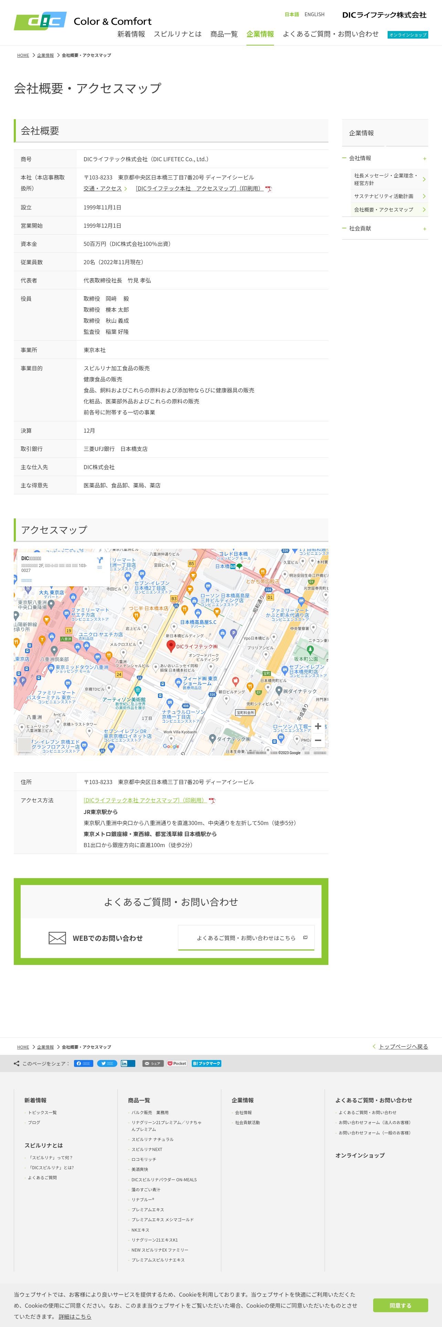Open green アクセスマップ印刷用 link in アクセス方法
Screen dimensions: 442x1327
(x=145, y=800)
